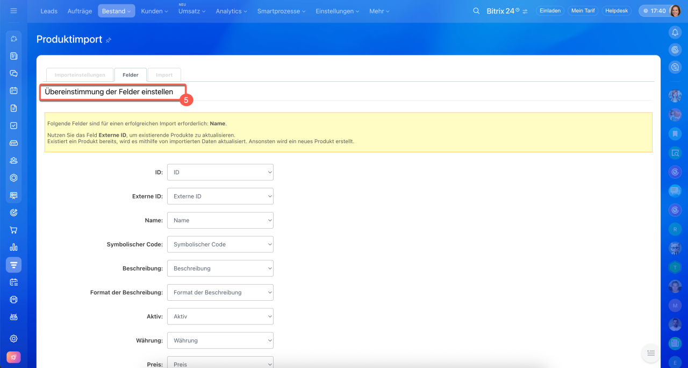
Task: Open the Format der Beschreibung dropdown
Action: (220, 292)
